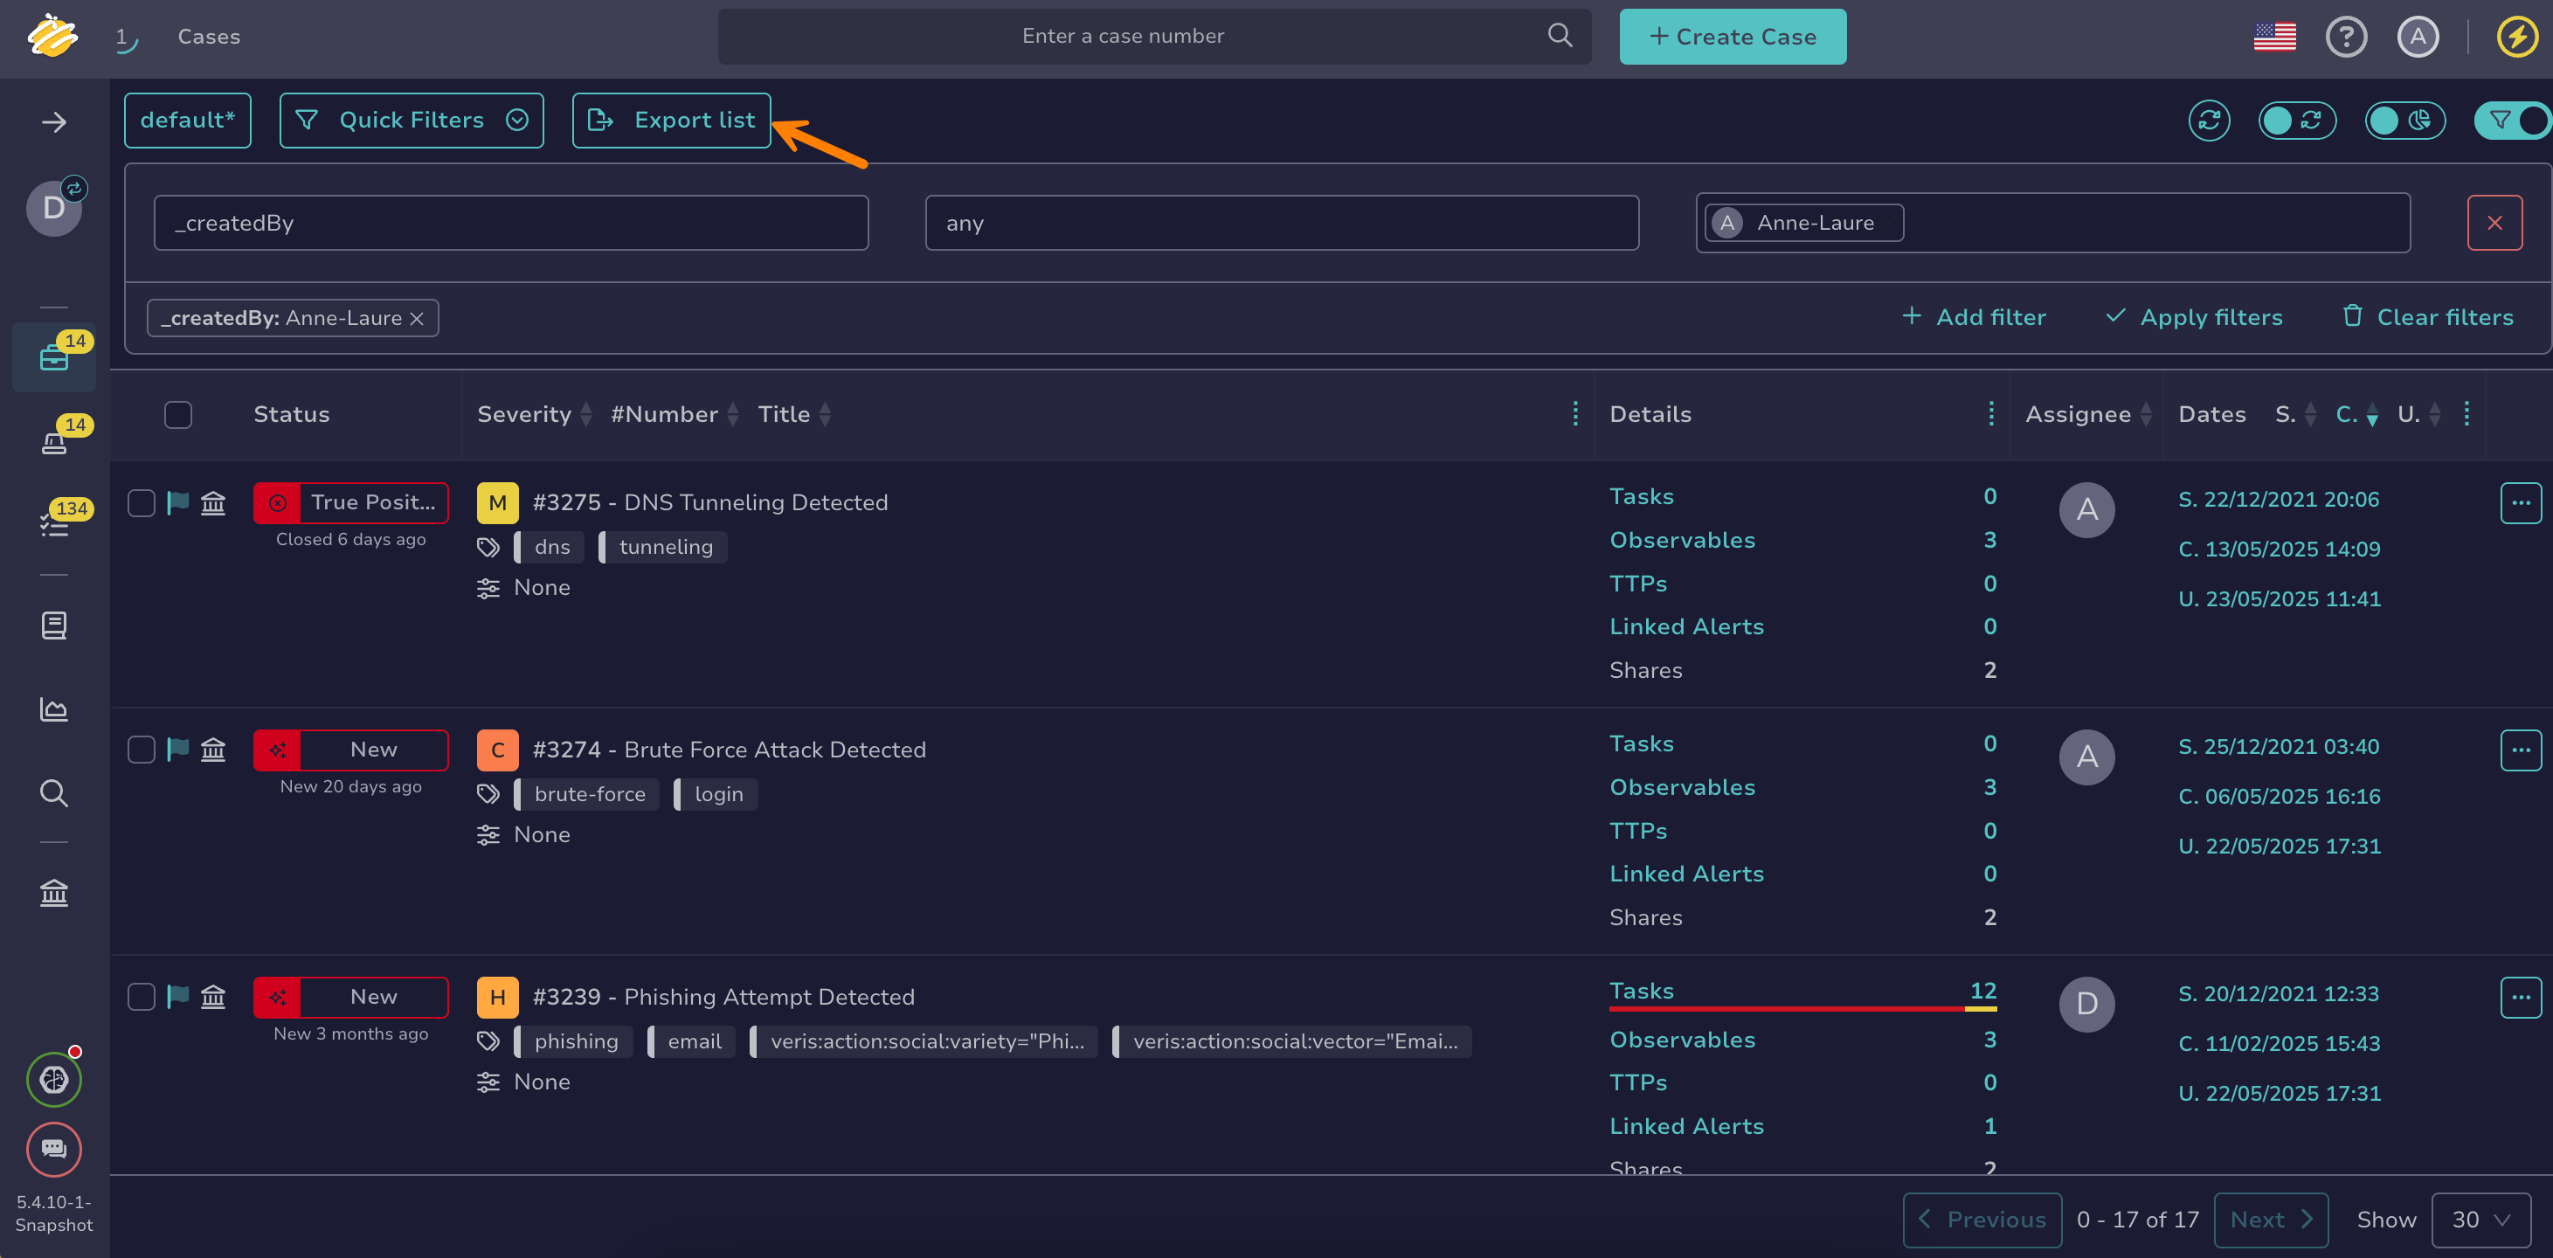The image size is (2553, 1258).
Task: Click Create Case button
Action: 1732,37
